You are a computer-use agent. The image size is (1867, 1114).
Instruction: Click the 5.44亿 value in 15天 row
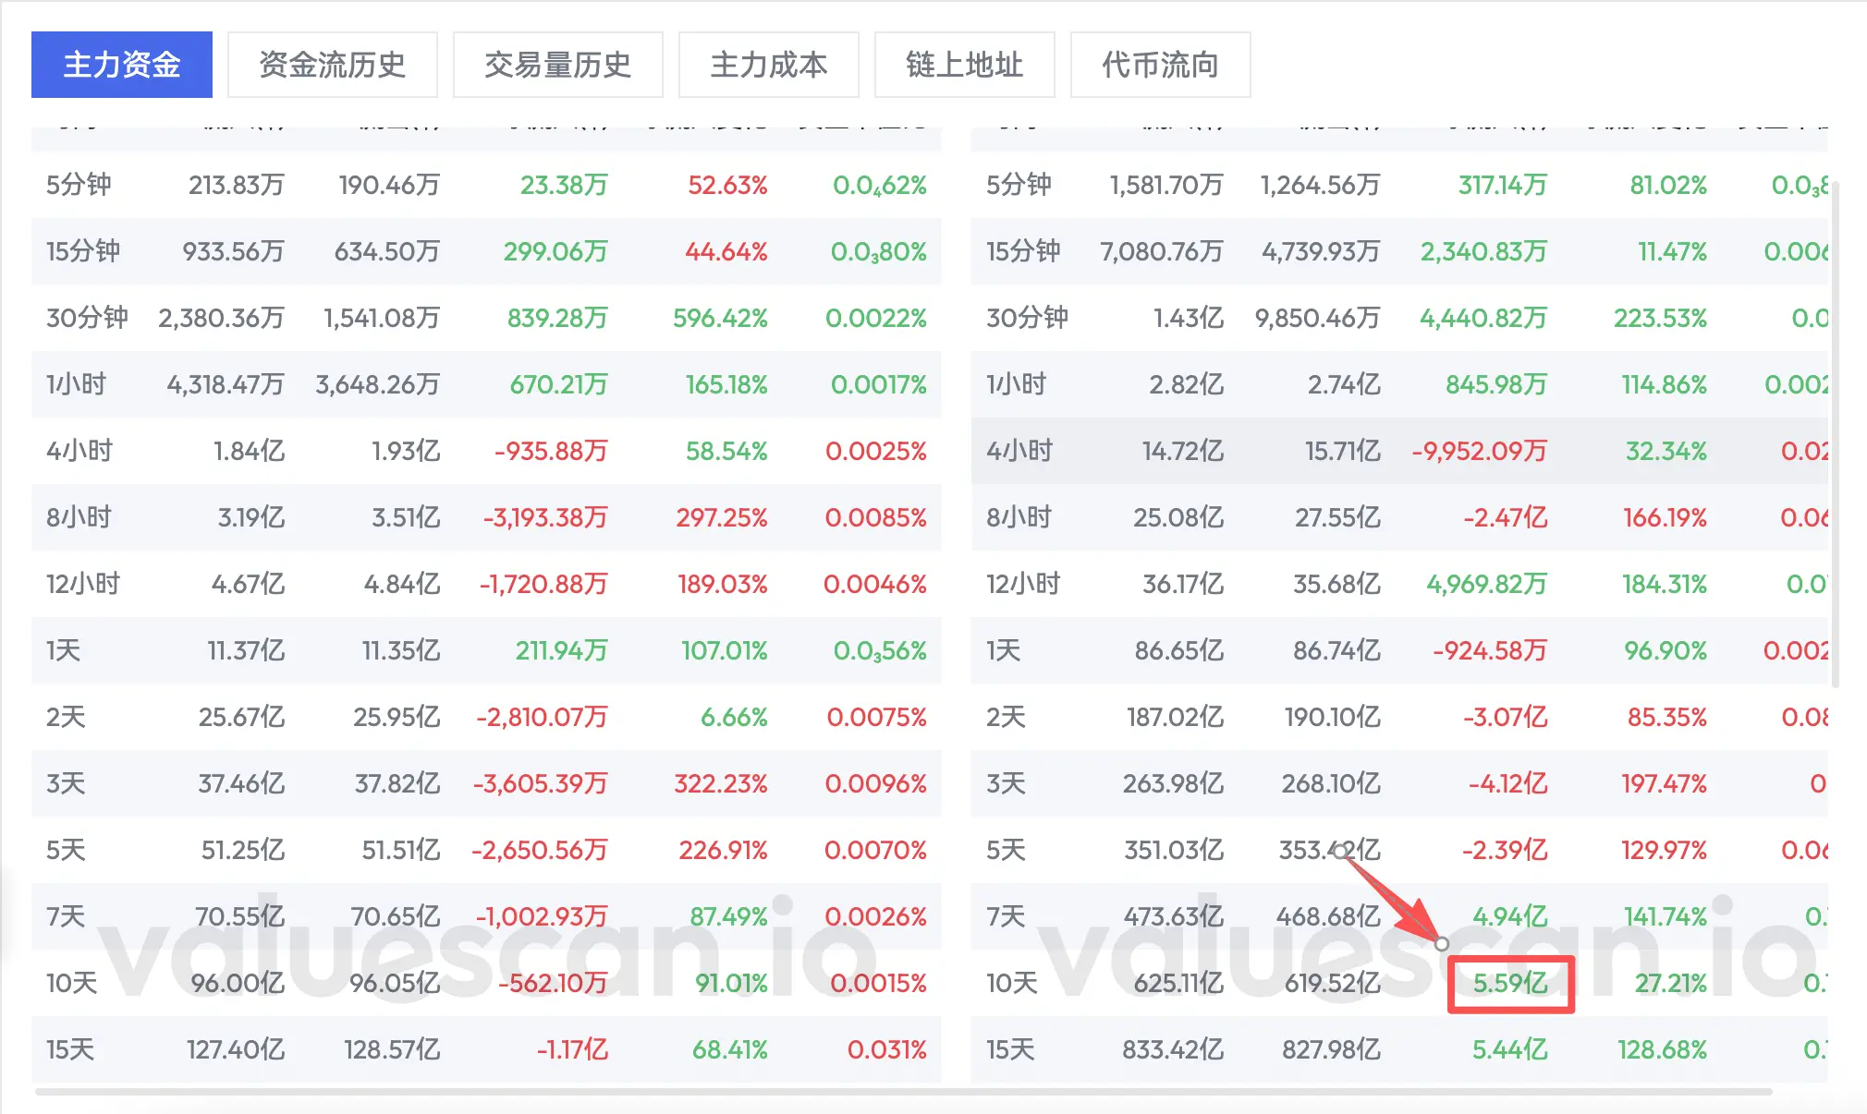1509,1050
